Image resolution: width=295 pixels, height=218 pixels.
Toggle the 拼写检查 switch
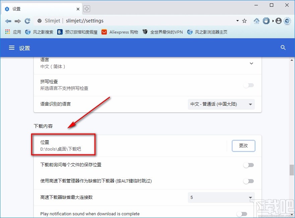pyautogui.click(x=248, y=85)
